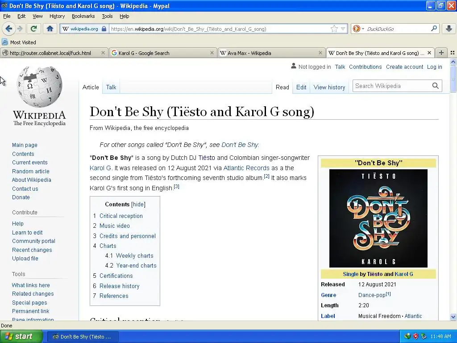Click the Log in link
Screen dimensions: 457x343
coord(435,67)
